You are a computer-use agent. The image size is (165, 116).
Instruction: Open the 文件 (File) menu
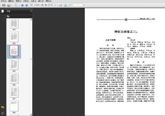pyautogui.click(x=4, y=1)
